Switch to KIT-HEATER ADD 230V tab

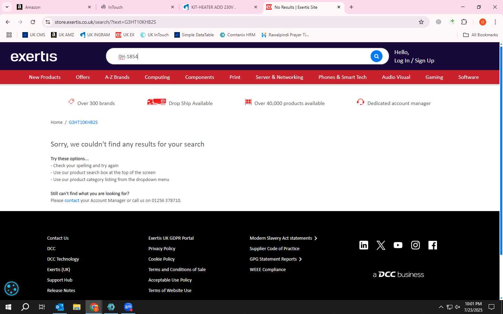tap(220, 7)
